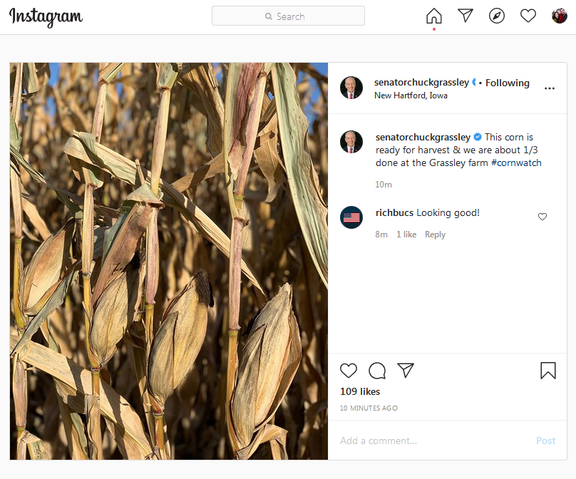
Task: Click Reply under richbucs comment
Action: click(435, 235)
